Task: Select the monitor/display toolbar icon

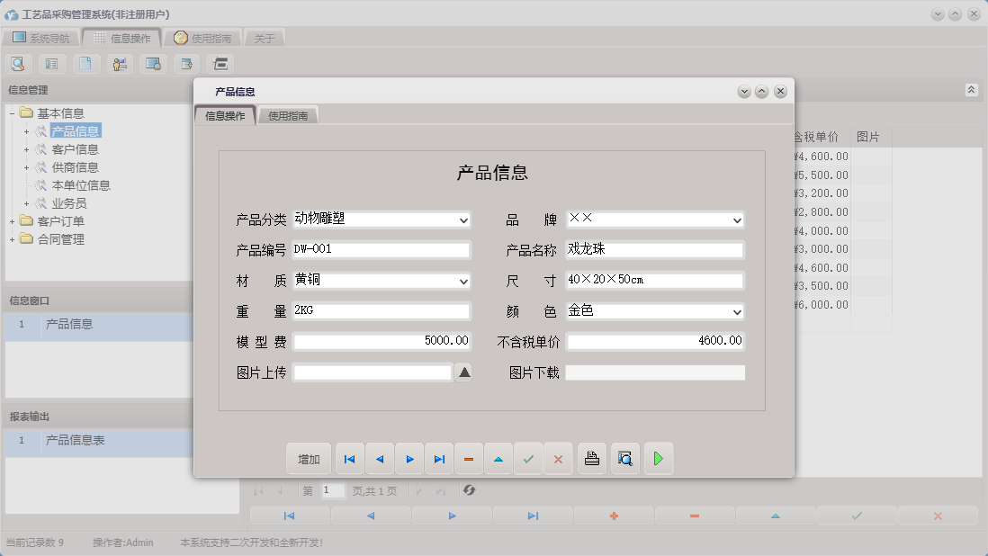Action: pos(152,63)
